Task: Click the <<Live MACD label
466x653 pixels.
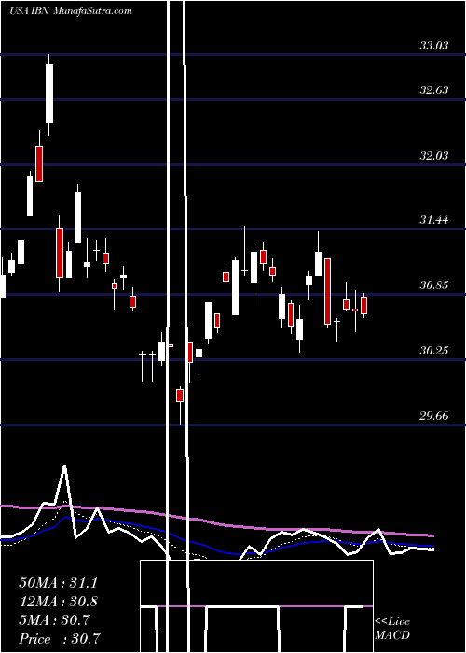Action: tap(392, 628)
